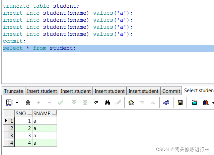The width and height of the screenshot is (214, 155).
Task: Click the grid layout selector icon
Action: point(10,103)
